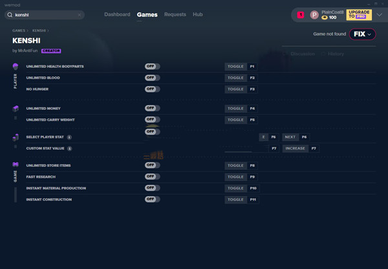Switch to the Games tab
The height and width of the screenshot is (269, 388).
tap(147, 15)
